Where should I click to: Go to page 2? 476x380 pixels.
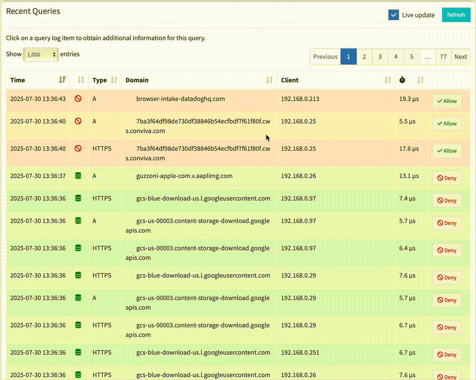pos(364,56)
